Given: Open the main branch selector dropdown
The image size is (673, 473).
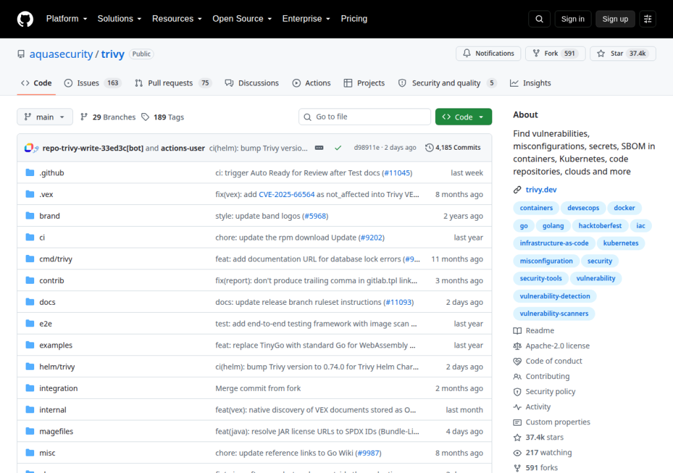Looking at the screenshot, I should tap(45, 117).
